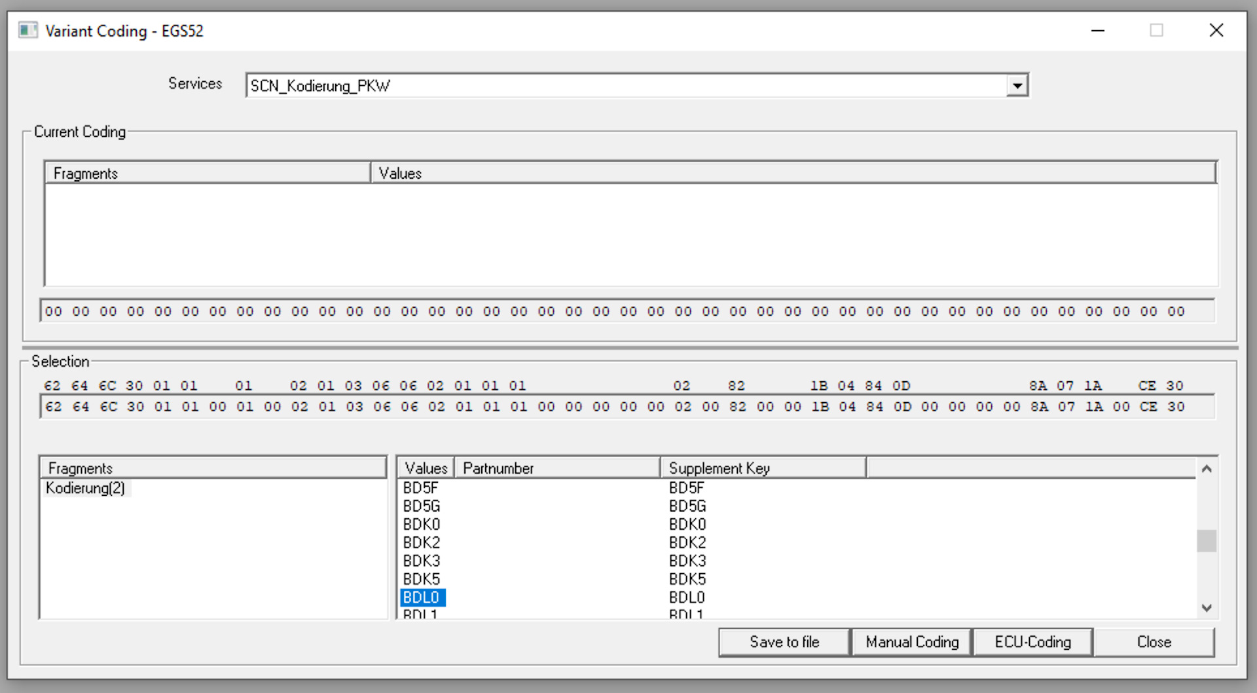Screen dimensions: 1257x693
Task: Click the values list scrollbar thumb
Action: 1207,541
